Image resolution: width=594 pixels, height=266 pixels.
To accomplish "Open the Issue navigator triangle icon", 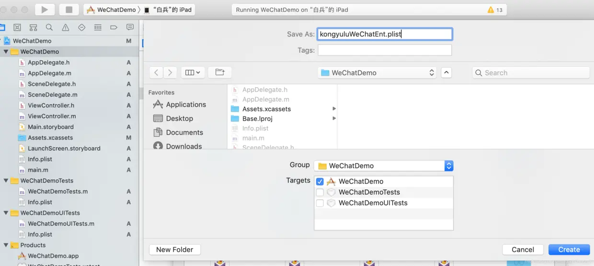I will (66, 27).
